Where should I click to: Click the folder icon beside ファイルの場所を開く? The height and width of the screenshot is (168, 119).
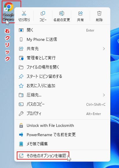[21, 67]
